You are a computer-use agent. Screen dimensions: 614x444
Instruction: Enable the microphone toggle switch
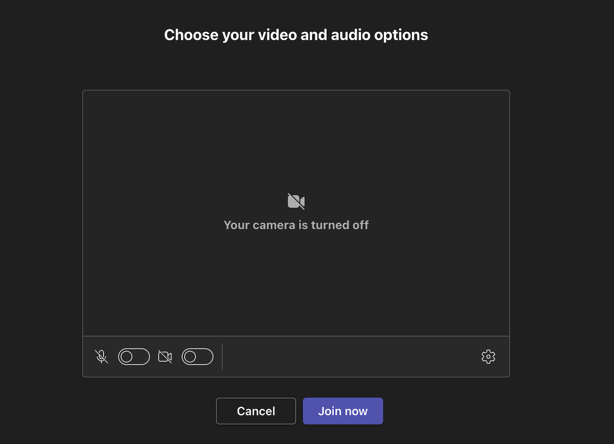pyautogui.click(x=134, y=356)
